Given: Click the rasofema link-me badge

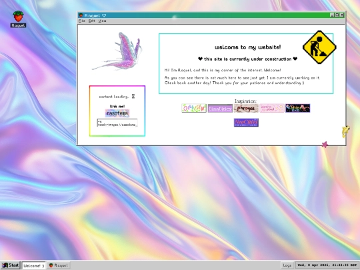Looking at the screenshot, I should (x=117, y=113).
